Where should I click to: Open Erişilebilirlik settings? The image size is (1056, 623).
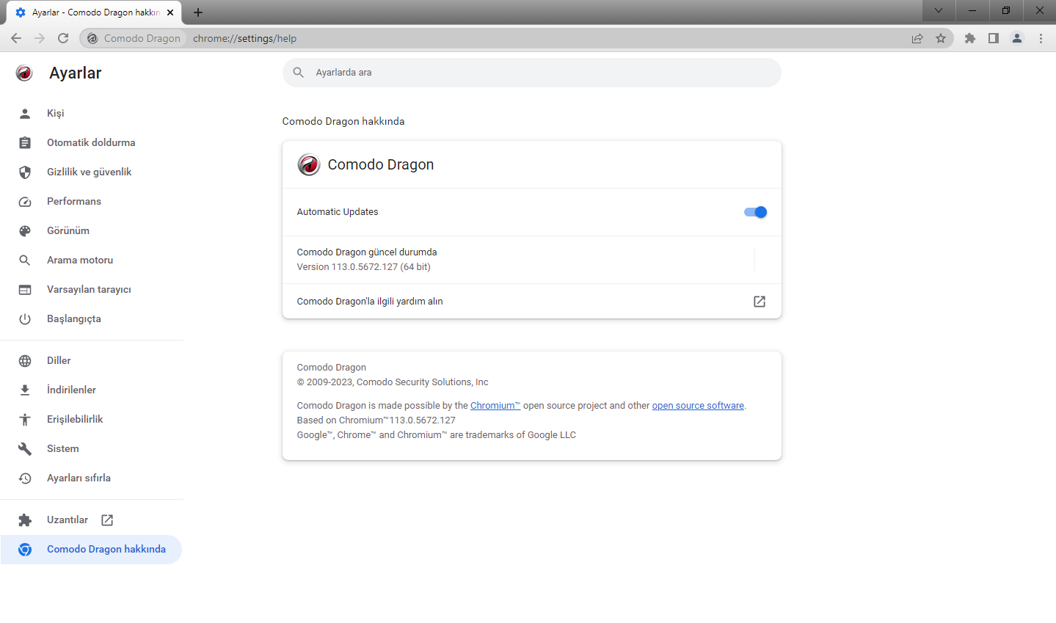click(x=91, y=419)
